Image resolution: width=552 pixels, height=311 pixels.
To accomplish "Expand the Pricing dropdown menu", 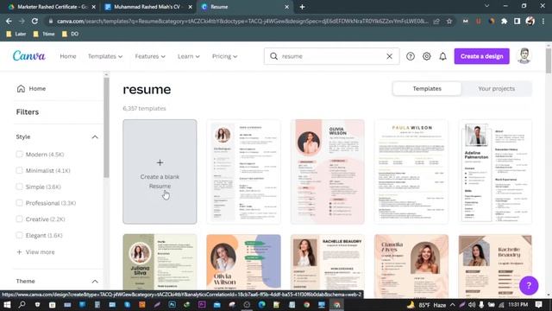I will 224,56.
